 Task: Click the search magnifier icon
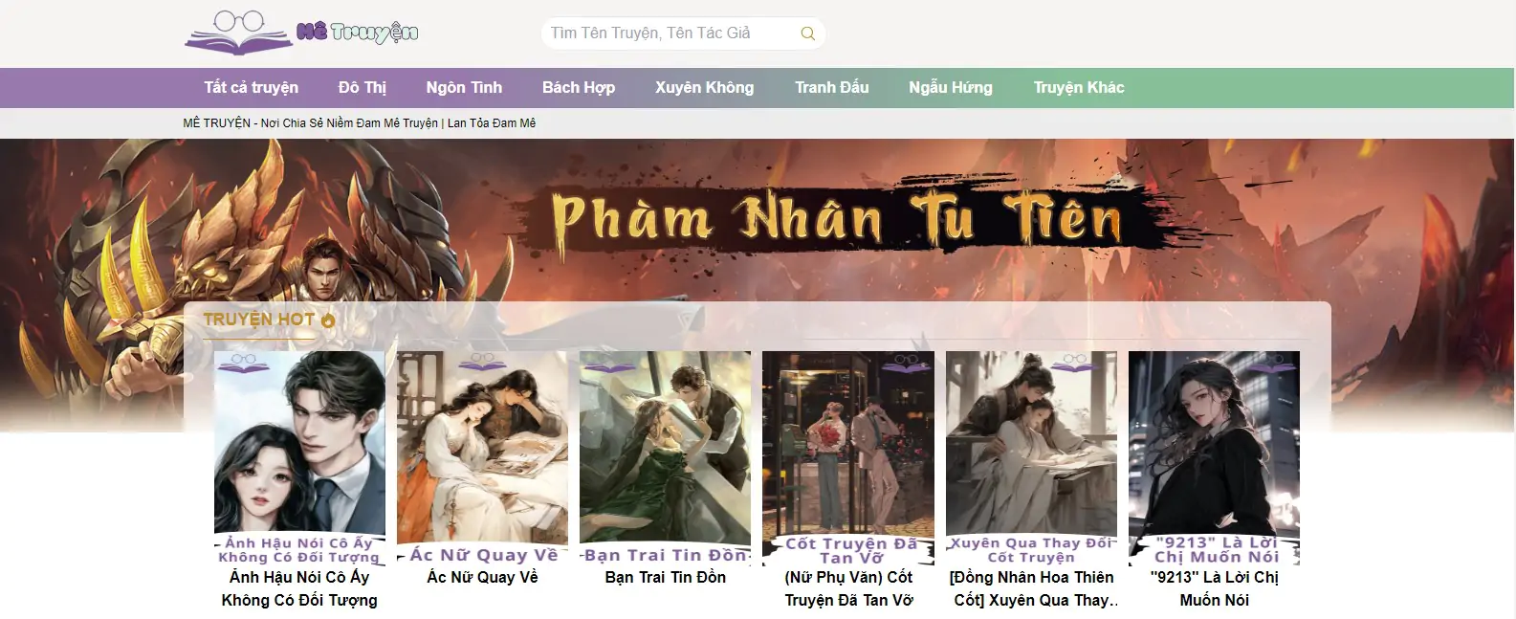tap(807, 33)
